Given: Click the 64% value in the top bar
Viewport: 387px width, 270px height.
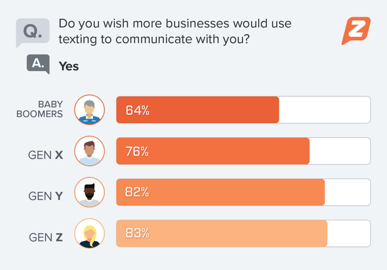Looking at the screenshot, I should [137, 110].
